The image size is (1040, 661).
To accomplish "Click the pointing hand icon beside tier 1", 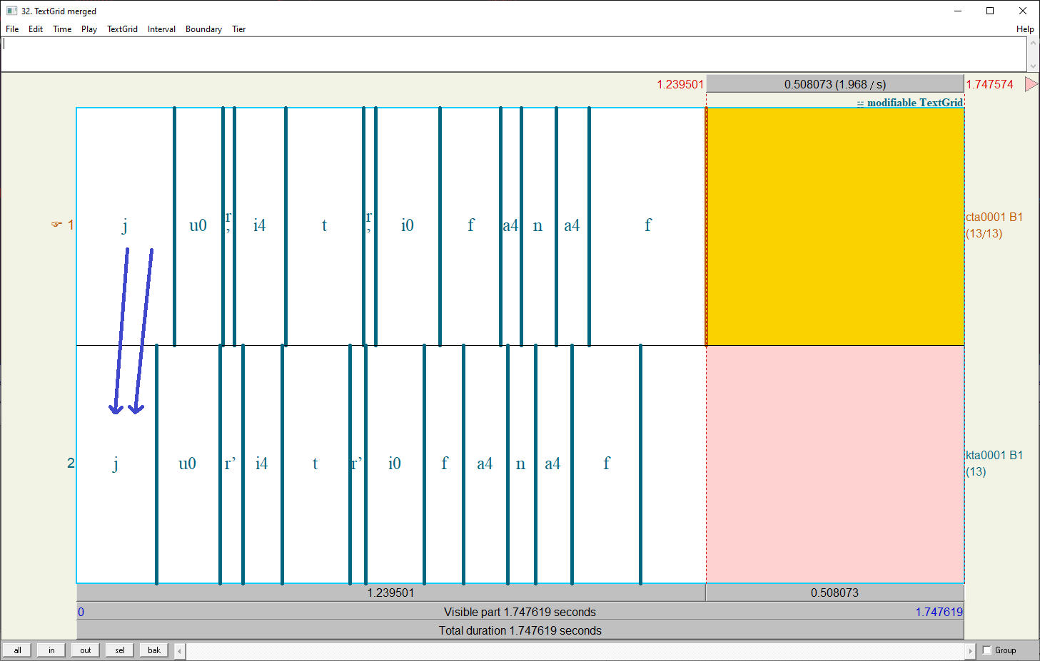I will [56, 225].
